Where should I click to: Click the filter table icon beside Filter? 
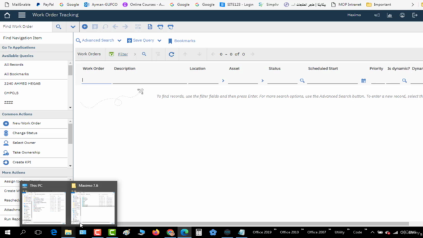pyautogui.click(x=112, y=54)
